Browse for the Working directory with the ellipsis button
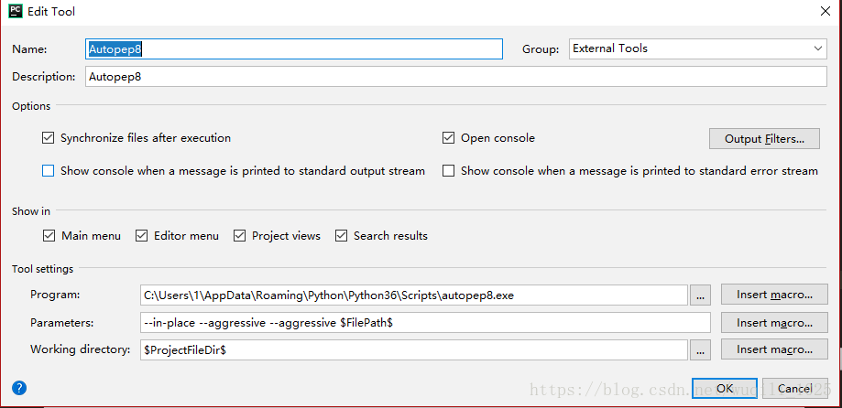 coord(700,350)
